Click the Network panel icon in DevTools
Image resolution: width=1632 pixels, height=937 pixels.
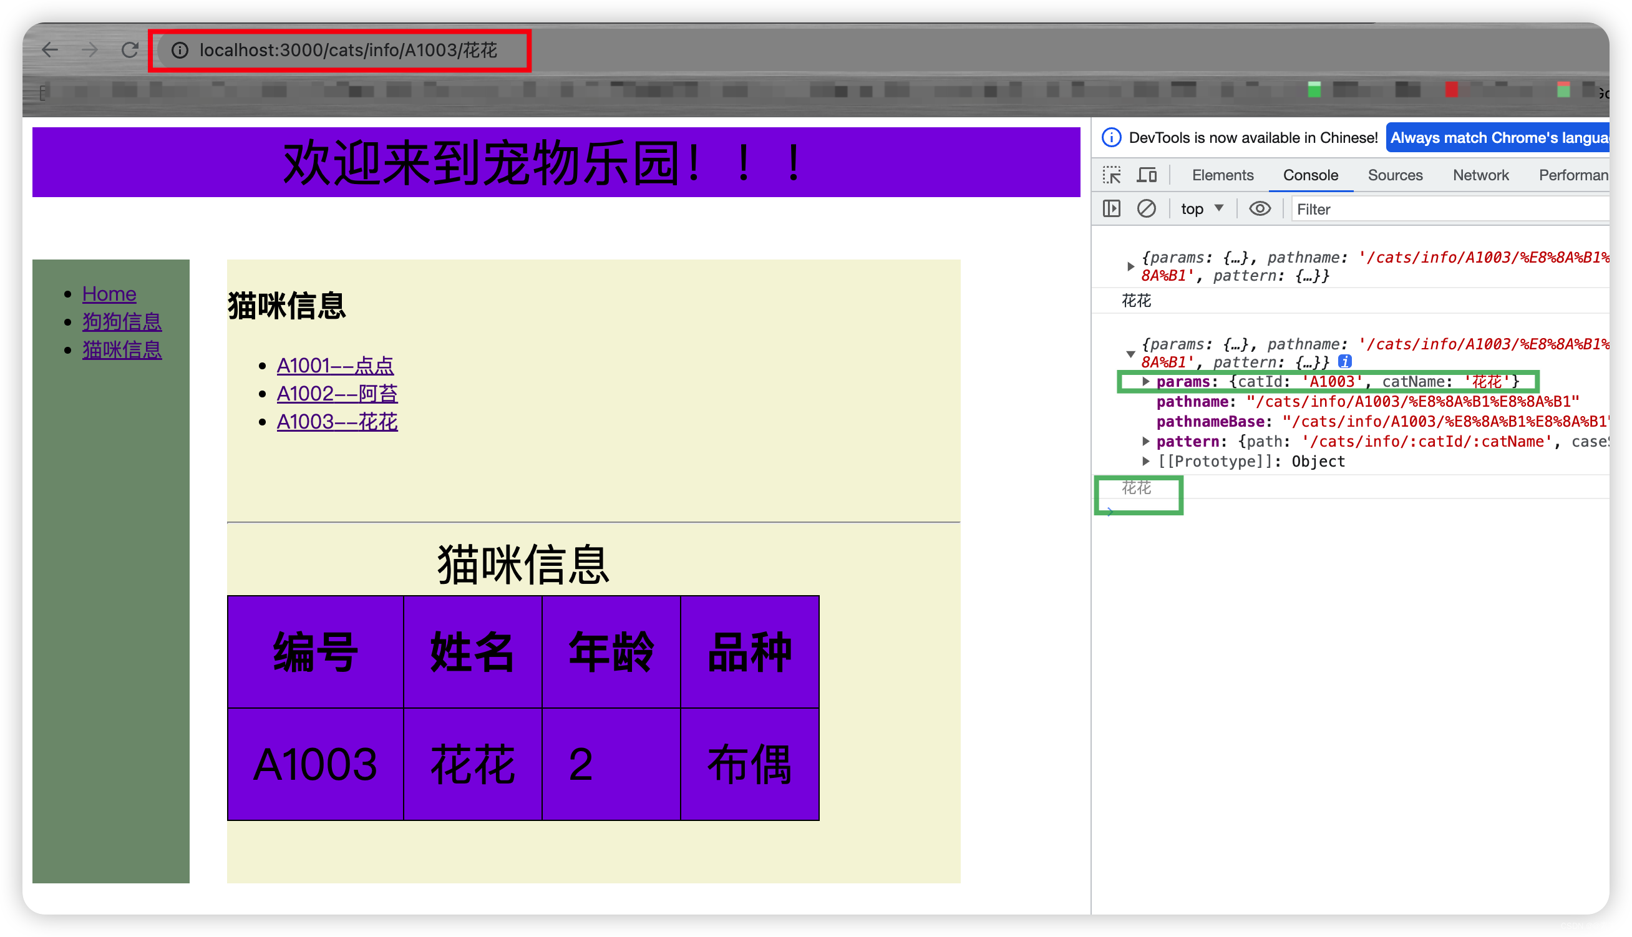[1480, 175]
